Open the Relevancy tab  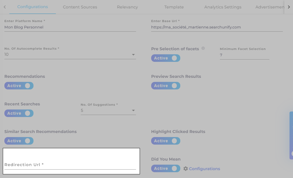pyautogui.click(x=127, y=7)
